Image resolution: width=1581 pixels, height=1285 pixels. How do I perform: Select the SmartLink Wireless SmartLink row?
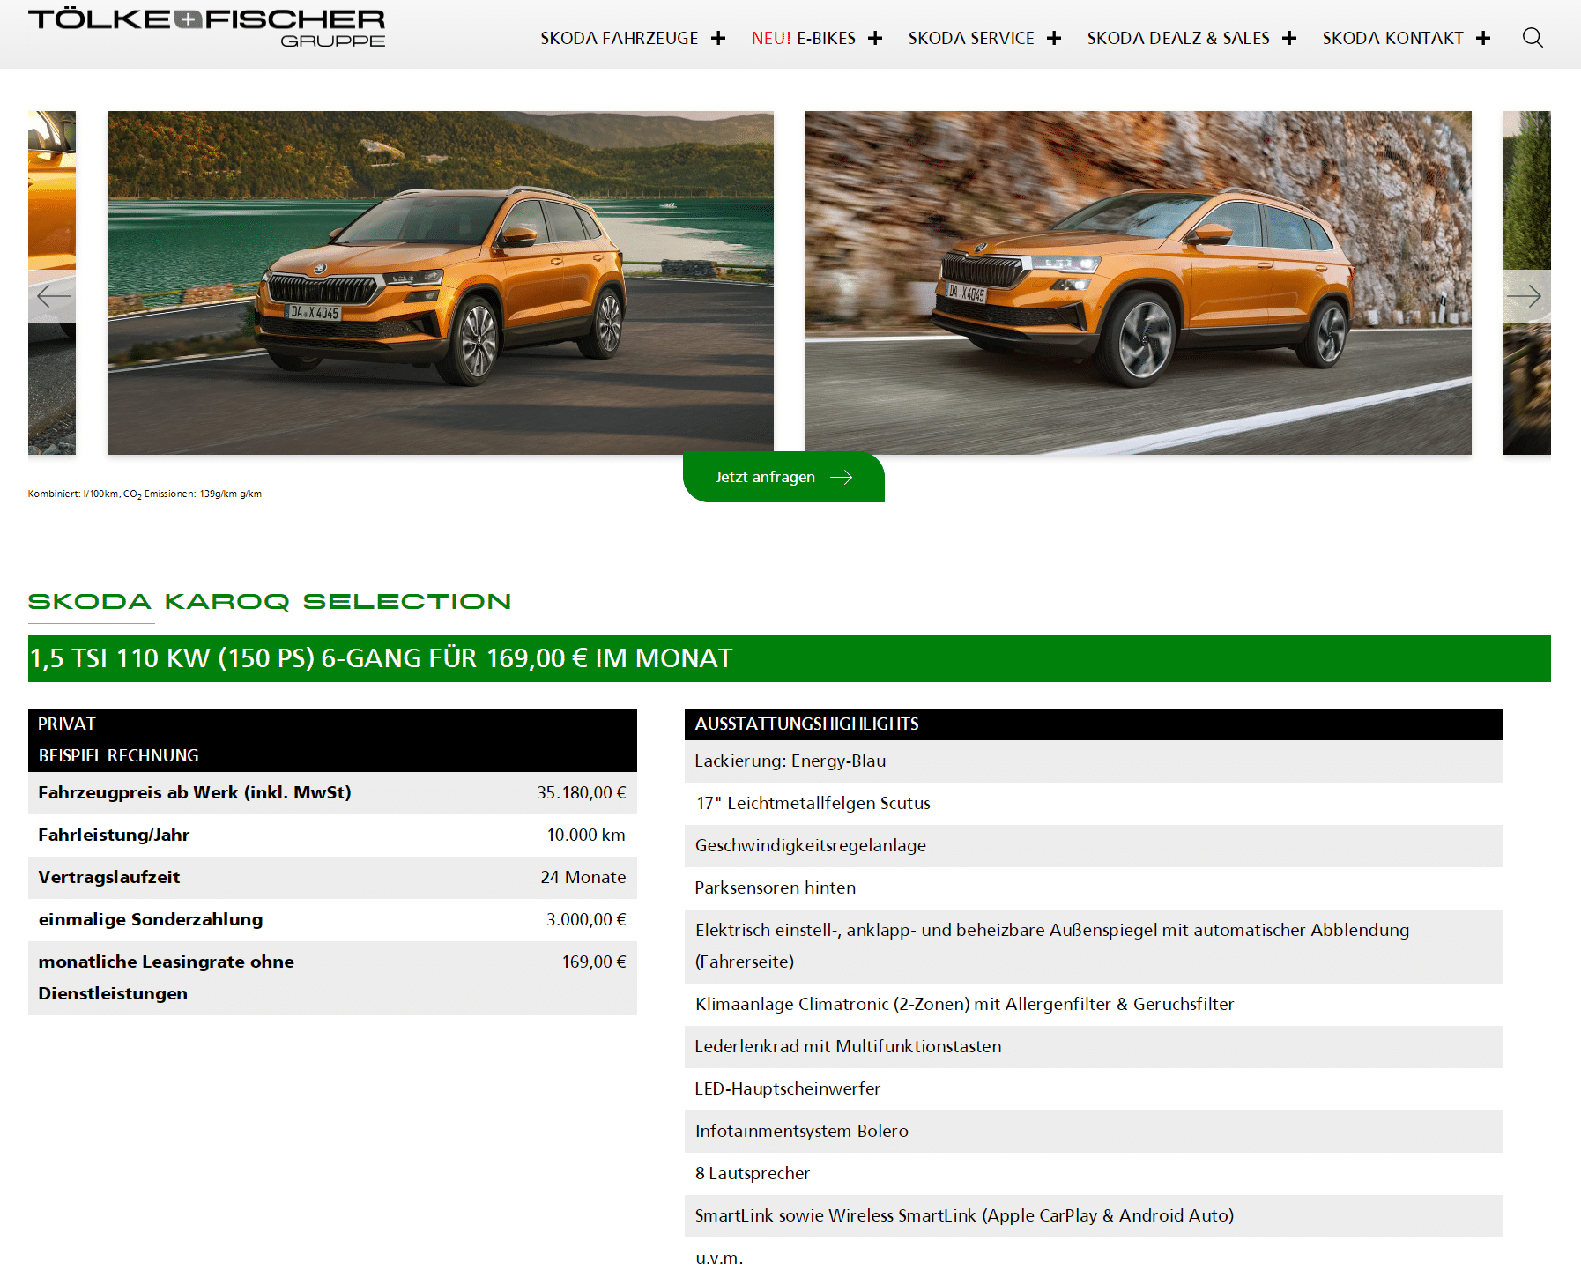point(1094,1215)
